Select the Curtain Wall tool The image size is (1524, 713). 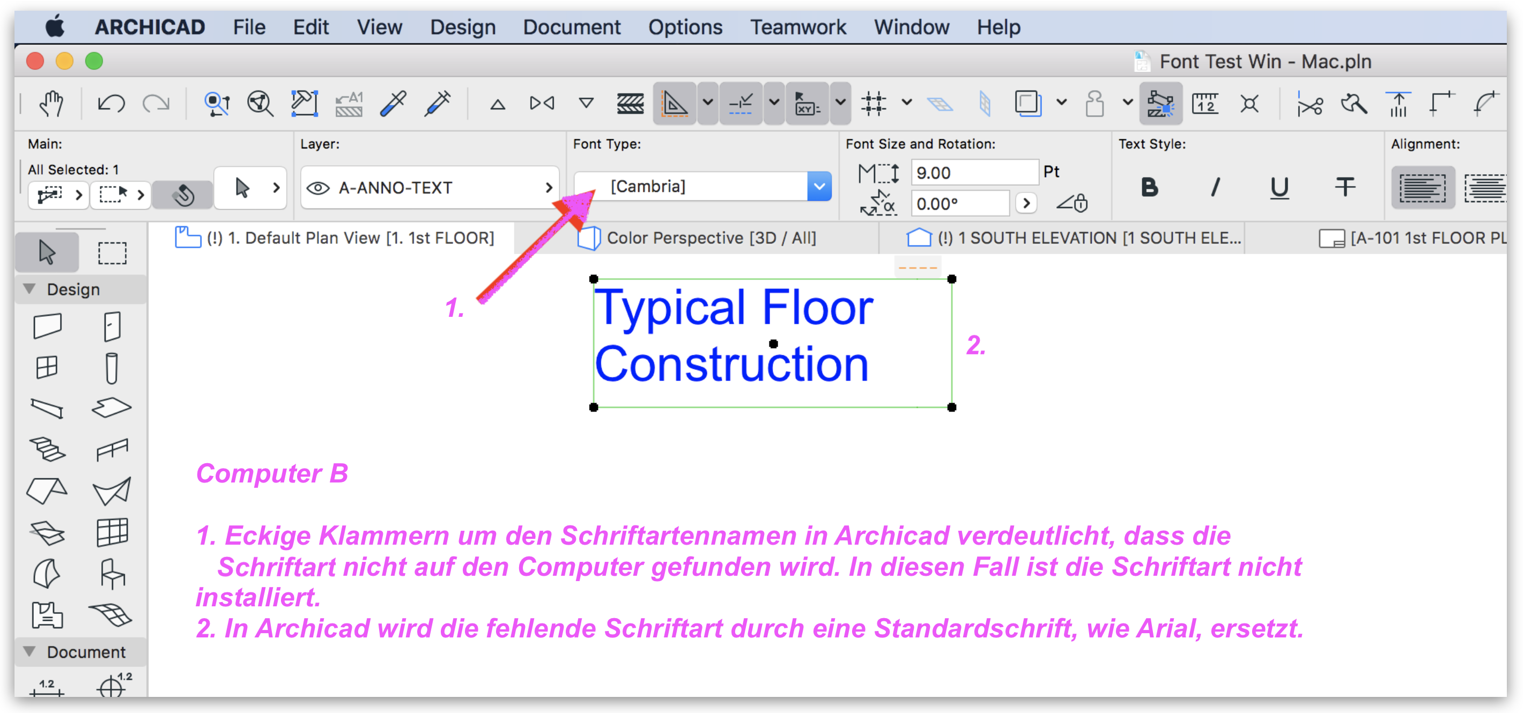tap(112, 532)
